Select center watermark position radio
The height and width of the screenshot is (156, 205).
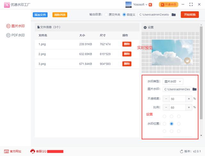pyautogui.click(x=172, y=124)
